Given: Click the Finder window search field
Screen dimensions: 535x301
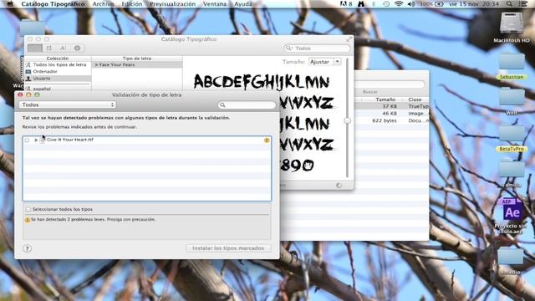Looking at the screenshot, I should (390, 84).
